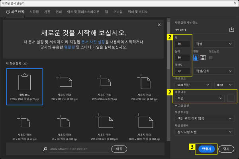Choose the 210 x 297 mm @ 150 ppi preset
Image resolution: width=239 pixels, height=159 pixels.
click(144, 87)
